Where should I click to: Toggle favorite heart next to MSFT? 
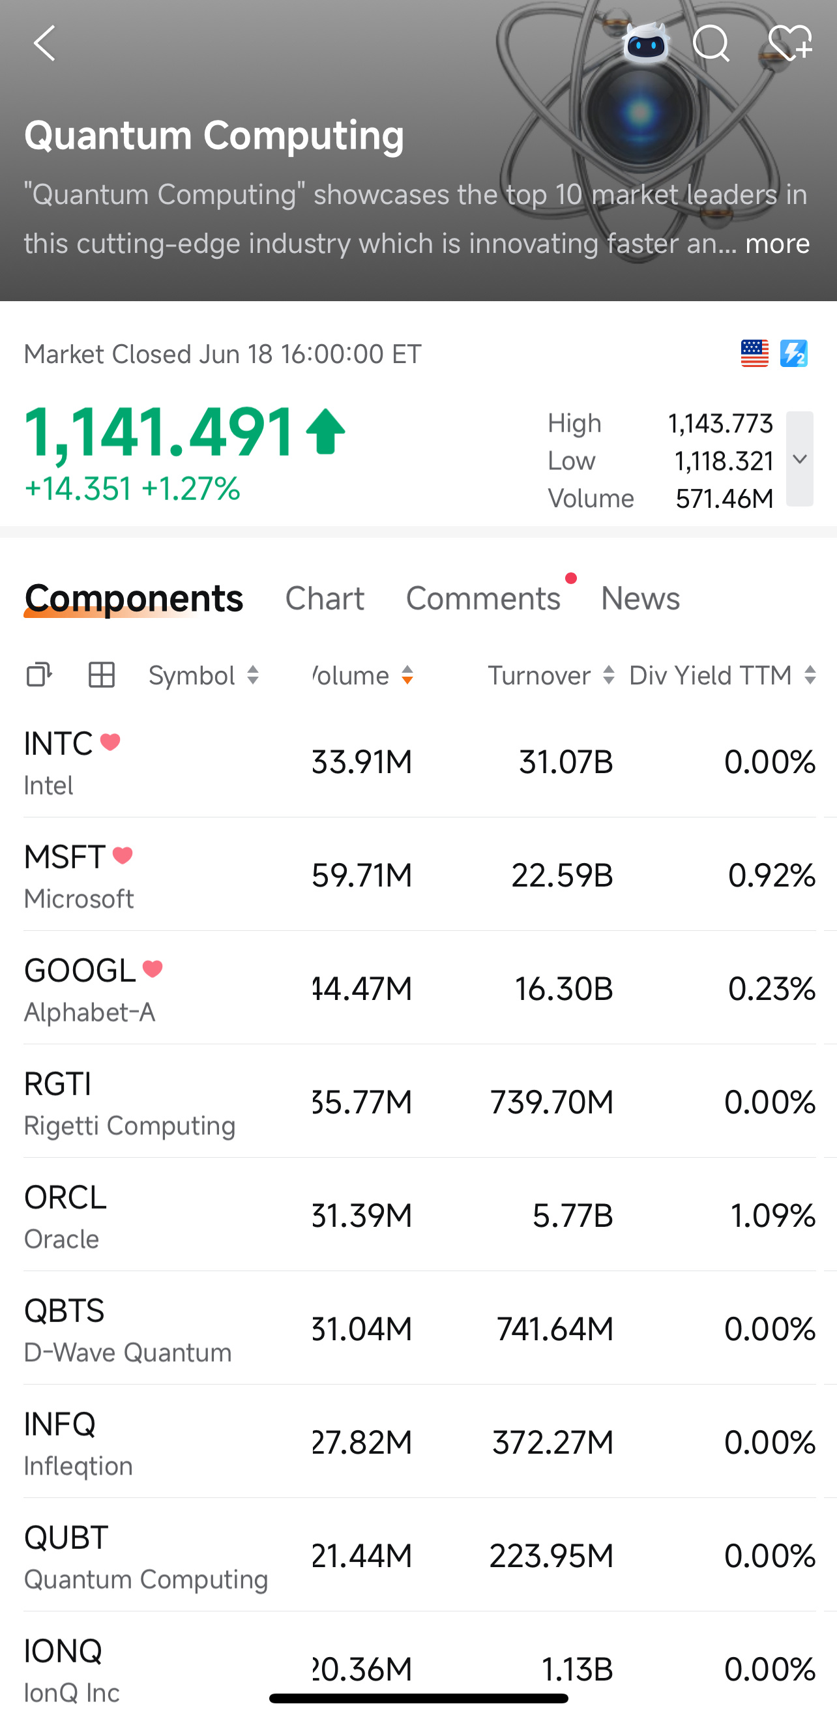tap(123, 855)
